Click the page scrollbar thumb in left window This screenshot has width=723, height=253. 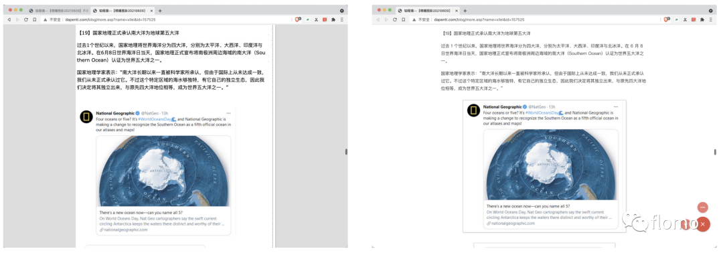pos(346,152)
